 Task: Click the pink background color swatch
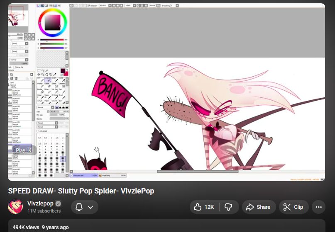point(66,74)
